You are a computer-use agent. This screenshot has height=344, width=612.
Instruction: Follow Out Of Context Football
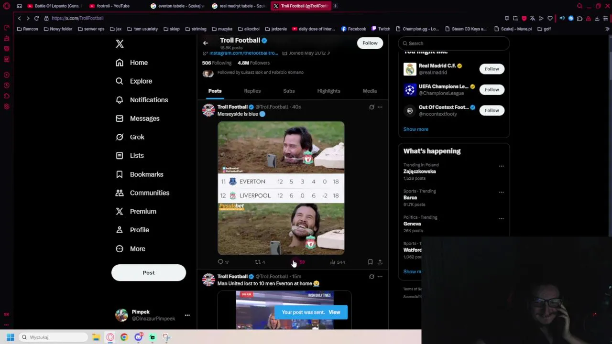[x=492, y=110]
